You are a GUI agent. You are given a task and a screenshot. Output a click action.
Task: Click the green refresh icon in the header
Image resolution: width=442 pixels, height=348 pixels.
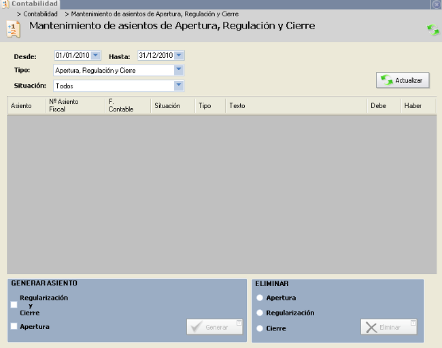click(433, 30)
